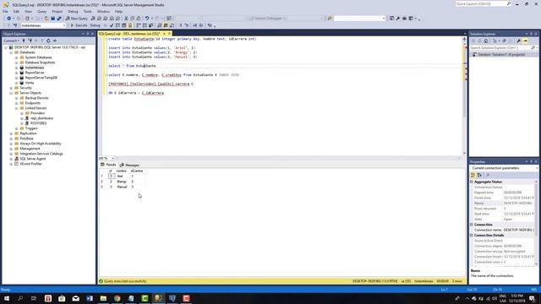Image resolution: width=541 pixels, height=304 pixels.
Task: Open Chrome from the taskbar
Action: pos(117,298)
